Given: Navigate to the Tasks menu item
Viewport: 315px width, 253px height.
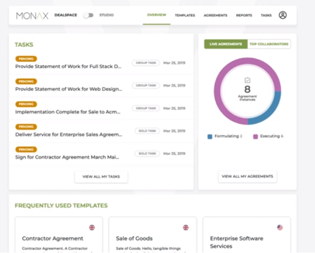Looking at the screenshot, I should pos(266,16).
